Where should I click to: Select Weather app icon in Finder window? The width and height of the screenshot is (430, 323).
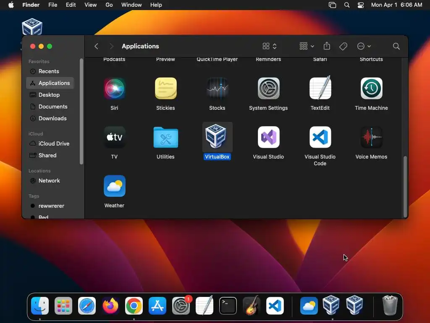(x=114, y=186)
